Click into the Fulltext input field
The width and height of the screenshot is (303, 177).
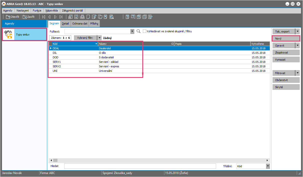(97, 31)
